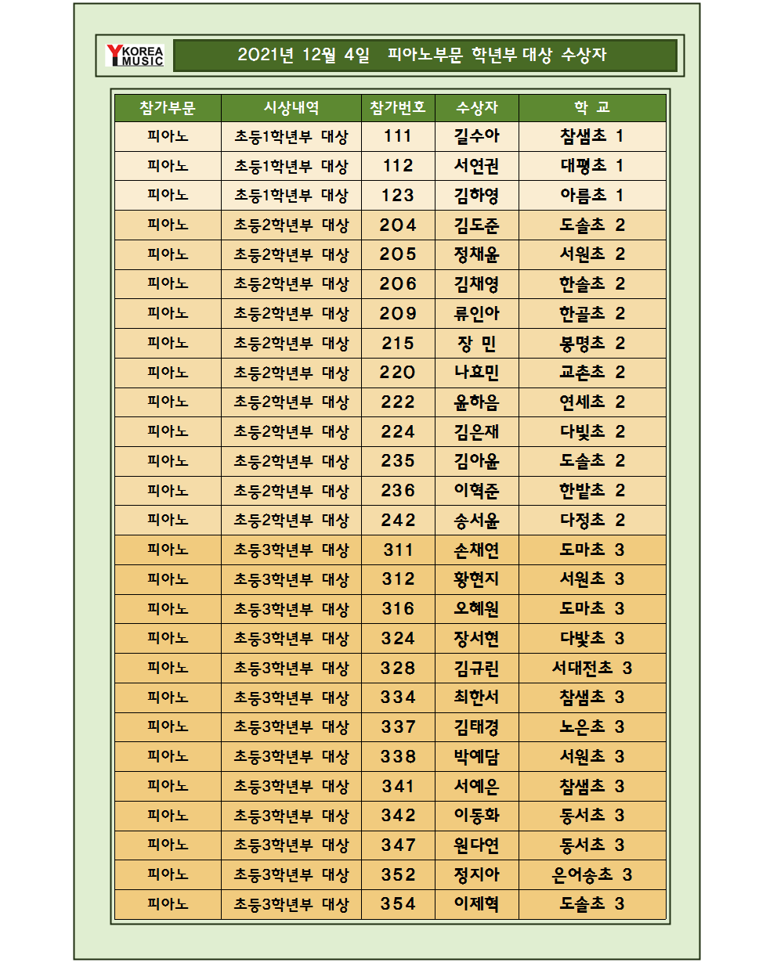Select the 학교 column header

tap(592, 108)
